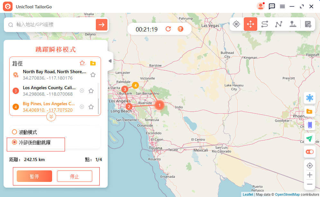
Task: Import route using the yellow folder icon
Action: pos(93,63)
